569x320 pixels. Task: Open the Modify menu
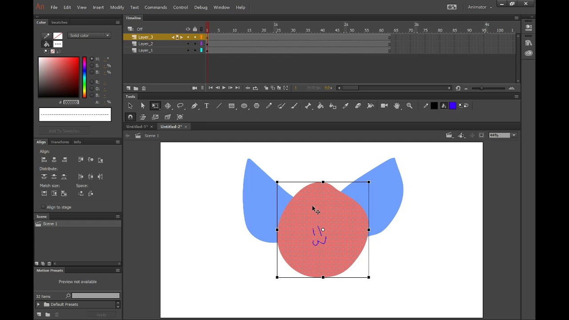click(x=117, y=7)
